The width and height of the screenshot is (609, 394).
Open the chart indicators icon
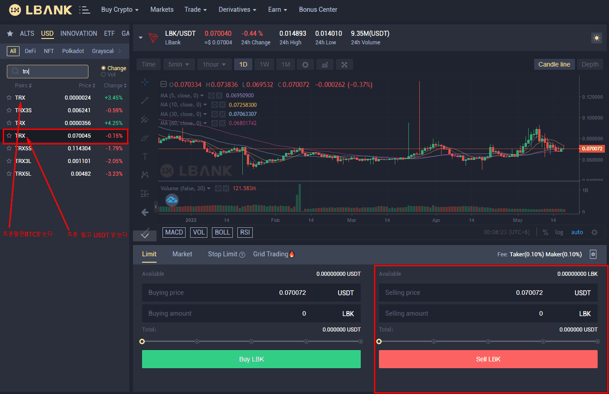pyautogui.click(x=325, y=64)
